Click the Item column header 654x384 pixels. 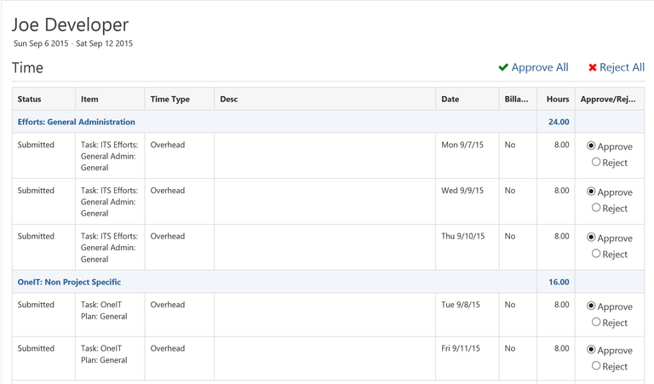tap(89, 100)
